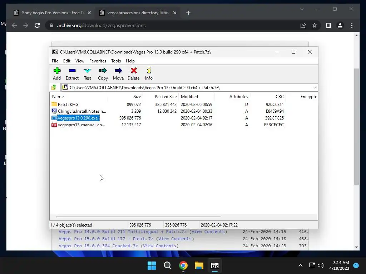Sort by the Attributes column header
This screenshot has height=274, width=366.
(232, 96)
